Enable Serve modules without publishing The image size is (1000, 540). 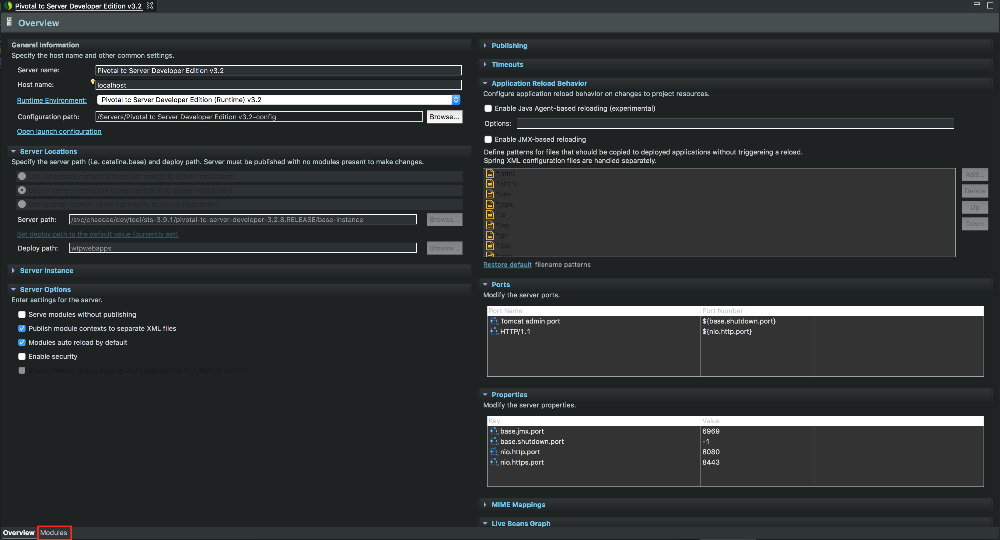[22, 314]
